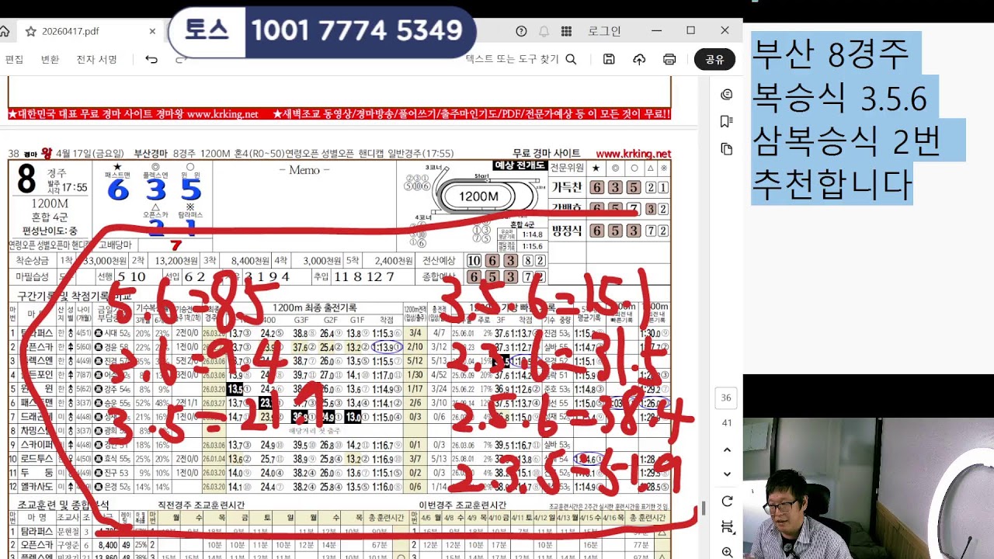The height and width of the screenshot is (559, 994).
Task: Close the 20260417.pdf tab
Action: pyautogui.click(x=152, y=32)
